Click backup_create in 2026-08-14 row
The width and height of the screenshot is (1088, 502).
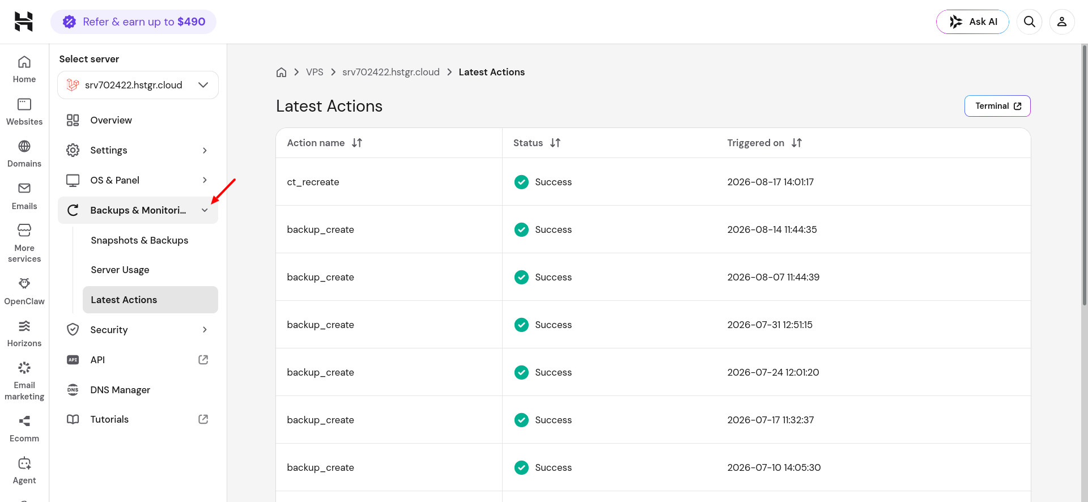pos(320,229)
